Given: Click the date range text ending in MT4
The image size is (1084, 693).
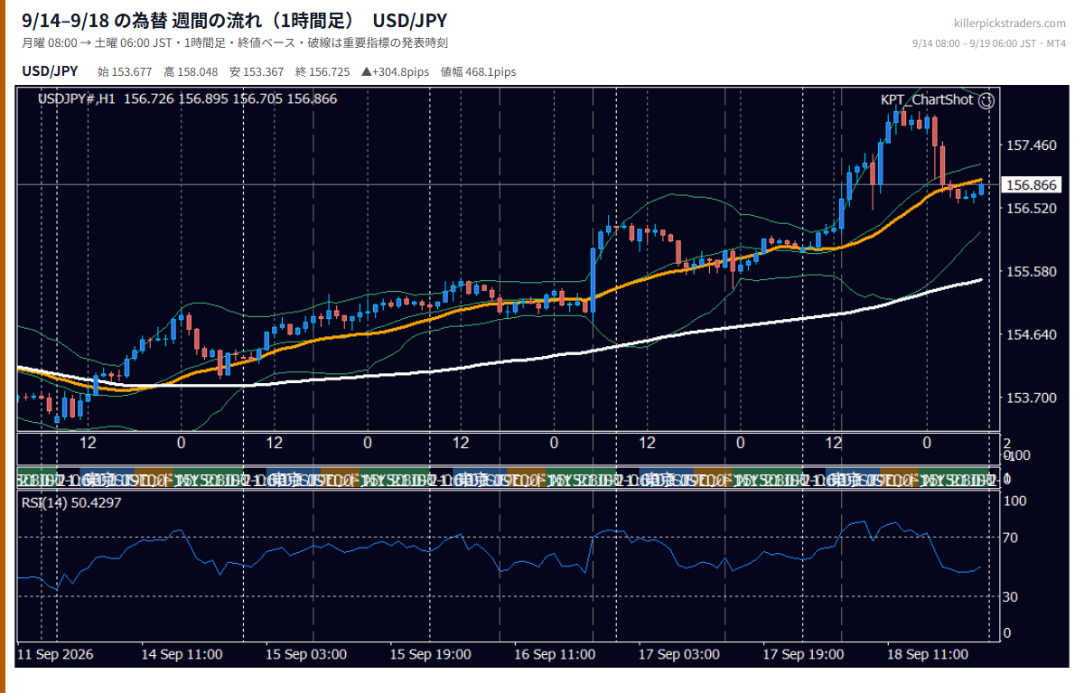Looking at the screenshot, I should [989, 43].
